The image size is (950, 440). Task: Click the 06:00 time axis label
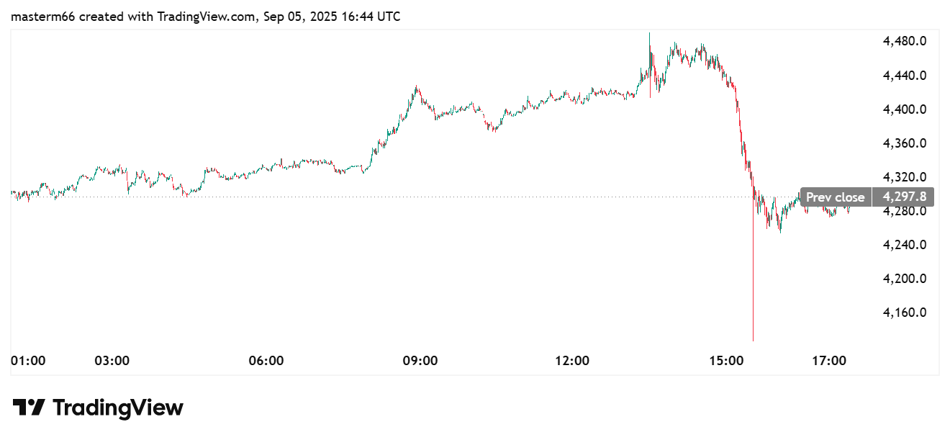coord(266,360)
